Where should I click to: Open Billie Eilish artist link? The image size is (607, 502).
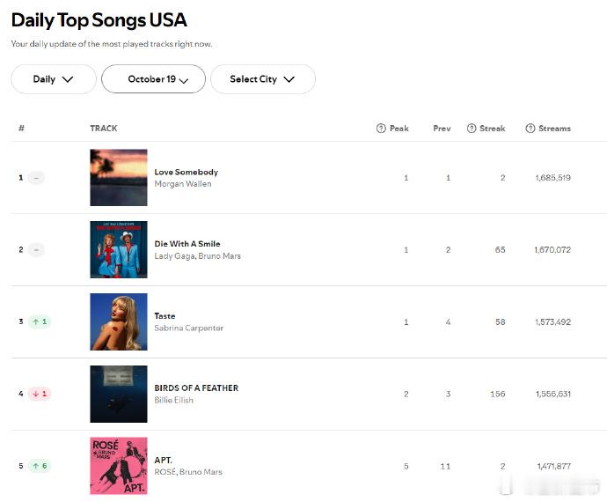(x=173, y=400)
